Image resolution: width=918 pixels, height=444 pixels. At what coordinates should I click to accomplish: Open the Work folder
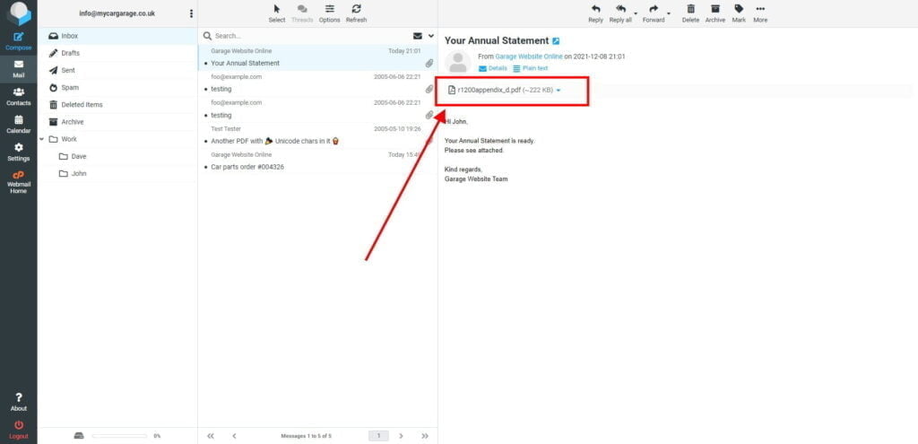click(117, 139)
